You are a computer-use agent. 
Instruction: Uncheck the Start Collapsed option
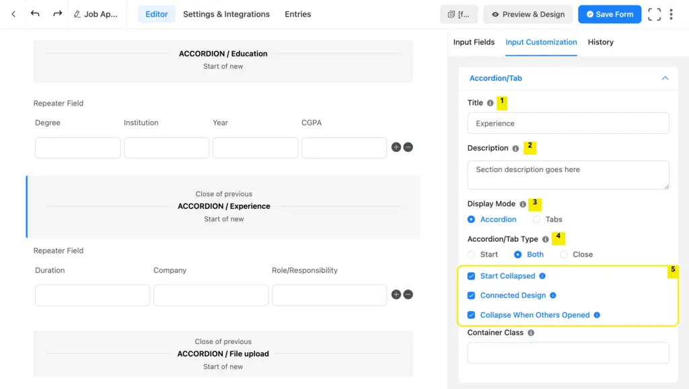pyautogui.click(x=472, y=275)
